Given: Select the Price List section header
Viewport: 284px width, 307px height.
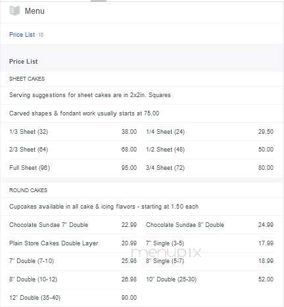Looking at the screenshot, I should [x=24, y=62].
